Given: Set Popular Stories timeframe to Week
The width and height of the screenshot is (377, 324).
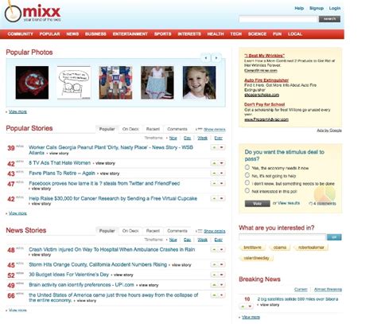Looking at the screenshot, I should (202, 138).
